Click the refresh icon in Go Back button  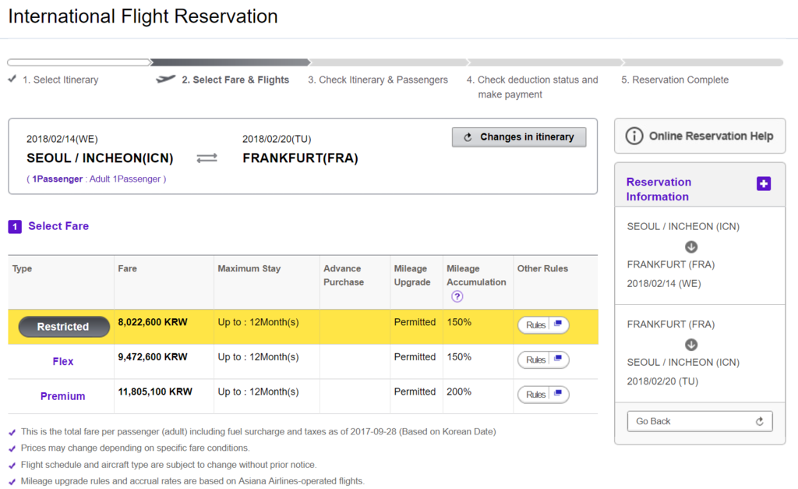coord(760,421)
